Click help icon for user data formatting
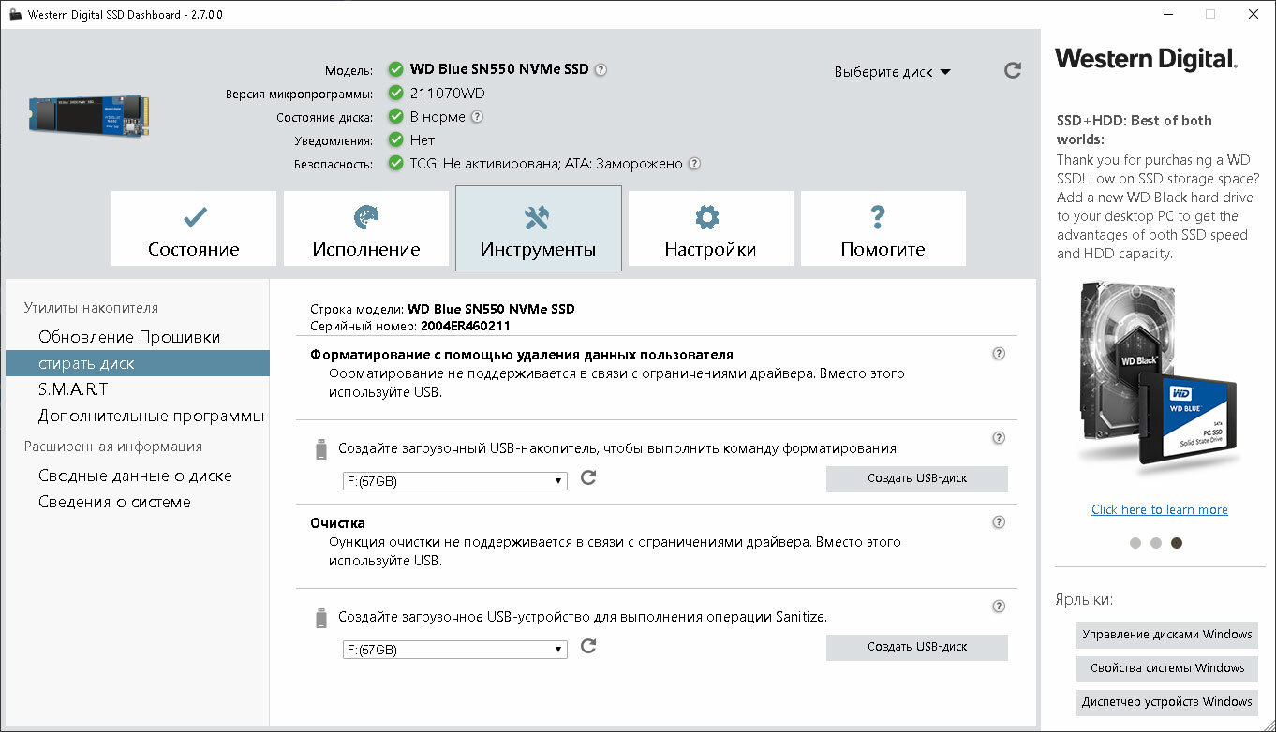This screenshot has width=1276, height=732. 999,354
